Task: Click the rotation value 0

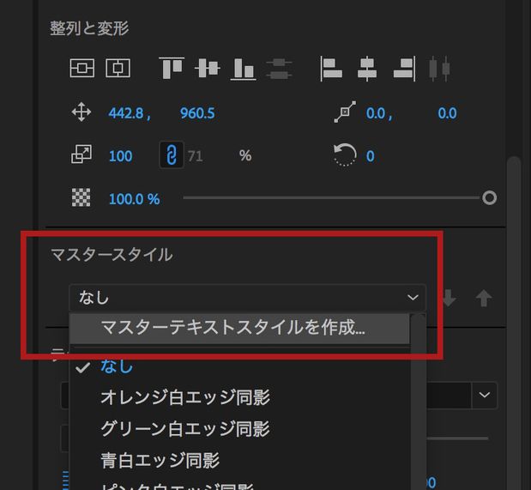Action: click(x=371, y=156)
